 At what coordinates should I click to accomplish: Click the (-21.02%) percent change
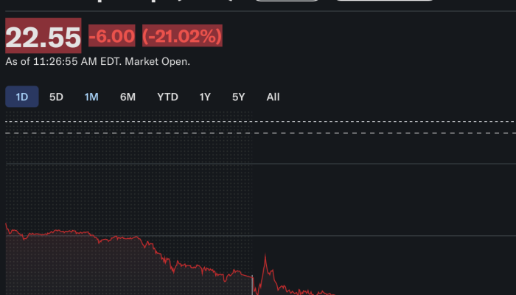[x=181, y=35]
